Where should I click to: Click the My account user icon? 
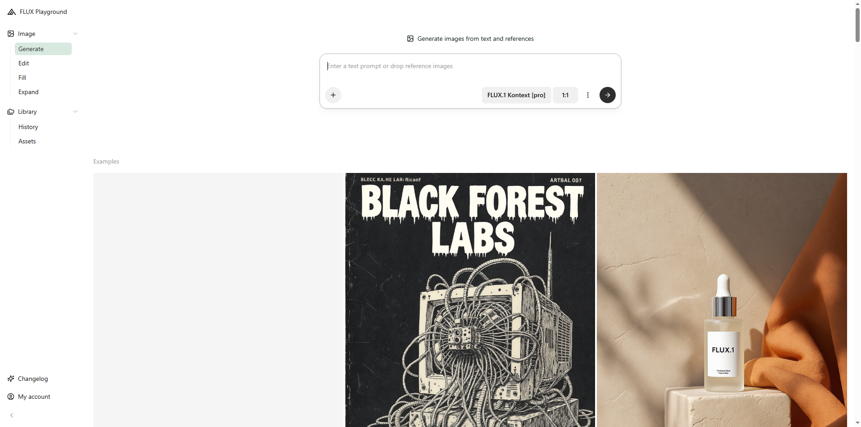(x=11, y=397)
